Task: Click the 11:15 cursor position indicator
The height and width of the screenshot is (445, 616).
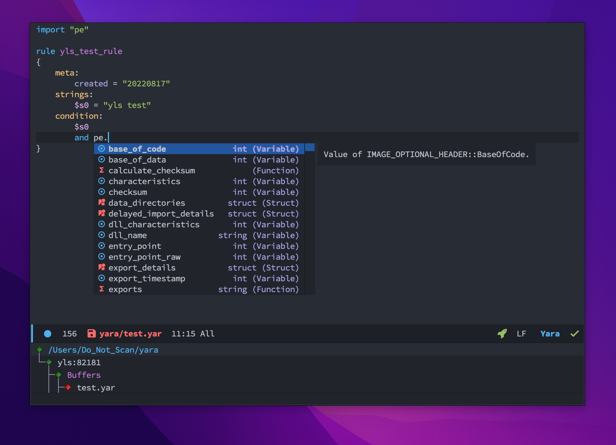Action: [x=183, y=334]
